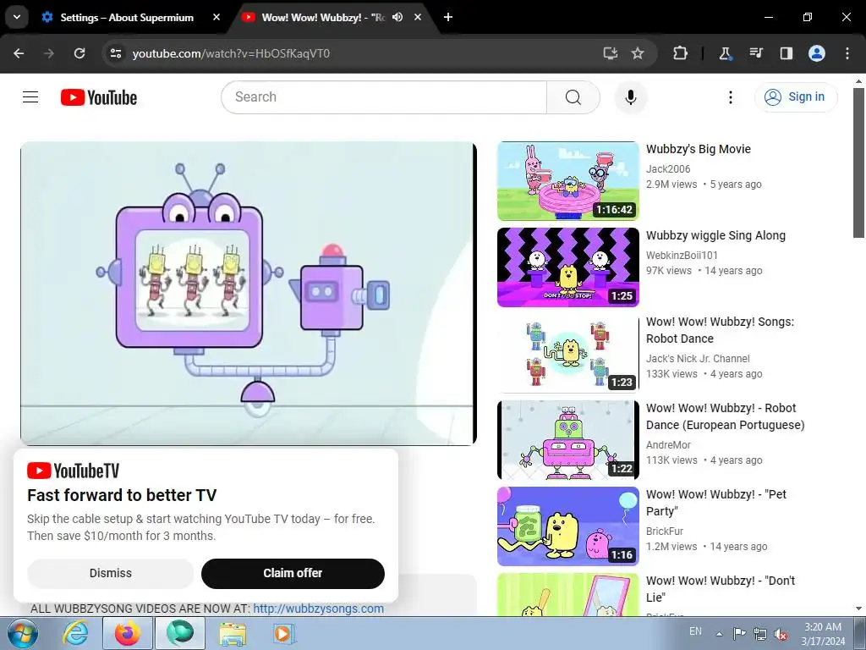Viewport: 866px width, 650px height.
Task: Open Wubbzy! Songs: Robot Dance thumbnail
Action: (568, 354)
